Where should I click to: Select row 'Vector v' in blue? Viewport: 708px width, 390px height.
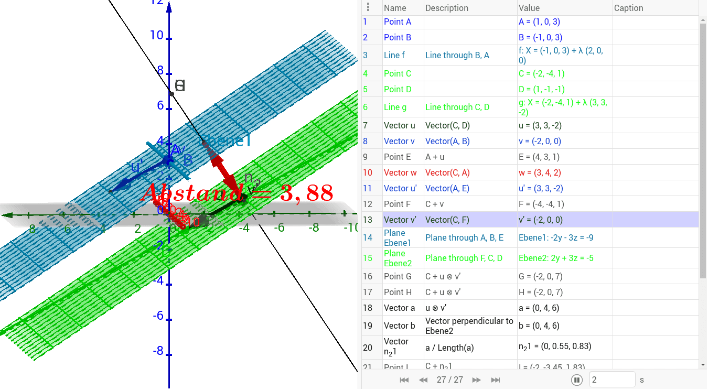(530, 141)
